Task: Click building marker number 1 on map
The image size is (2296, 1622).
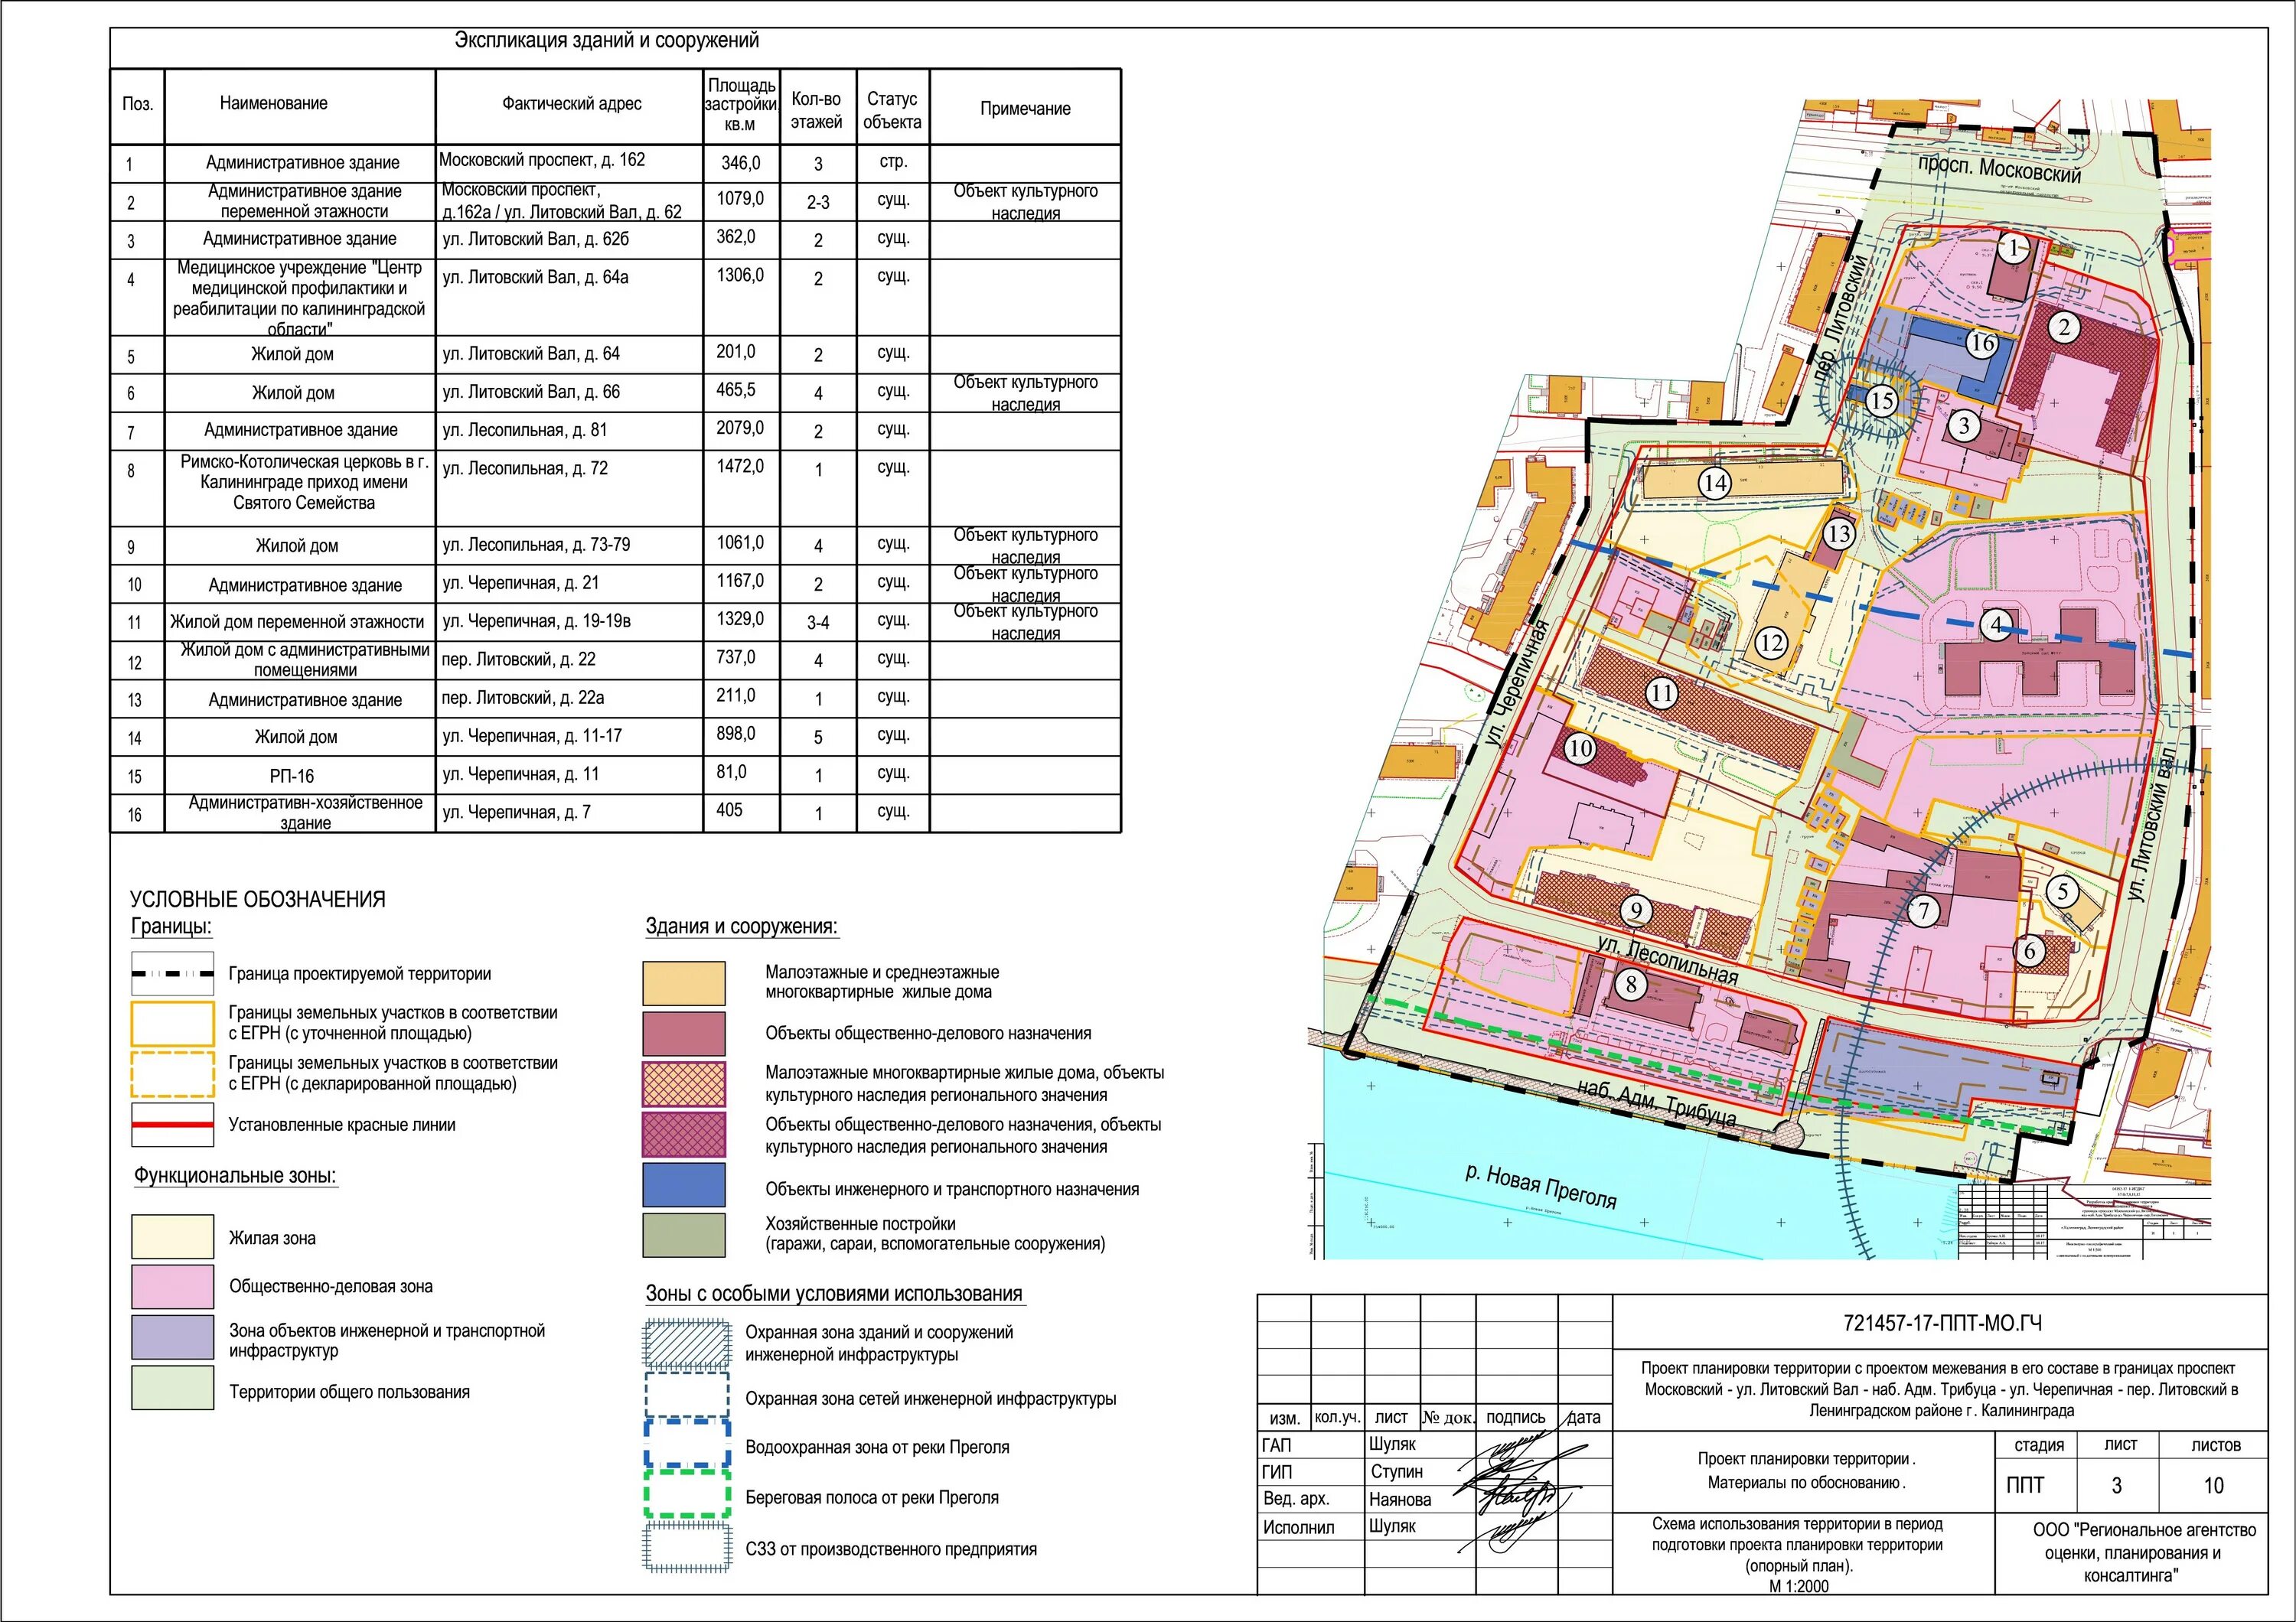Action: (x=2014, y=247)
